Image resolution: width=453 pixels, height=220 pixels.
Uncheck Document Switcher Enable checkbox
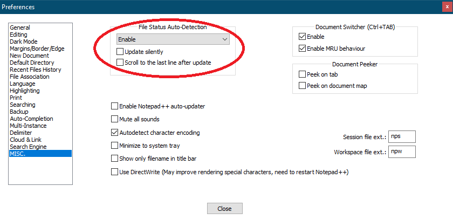[x=302, y=37]
